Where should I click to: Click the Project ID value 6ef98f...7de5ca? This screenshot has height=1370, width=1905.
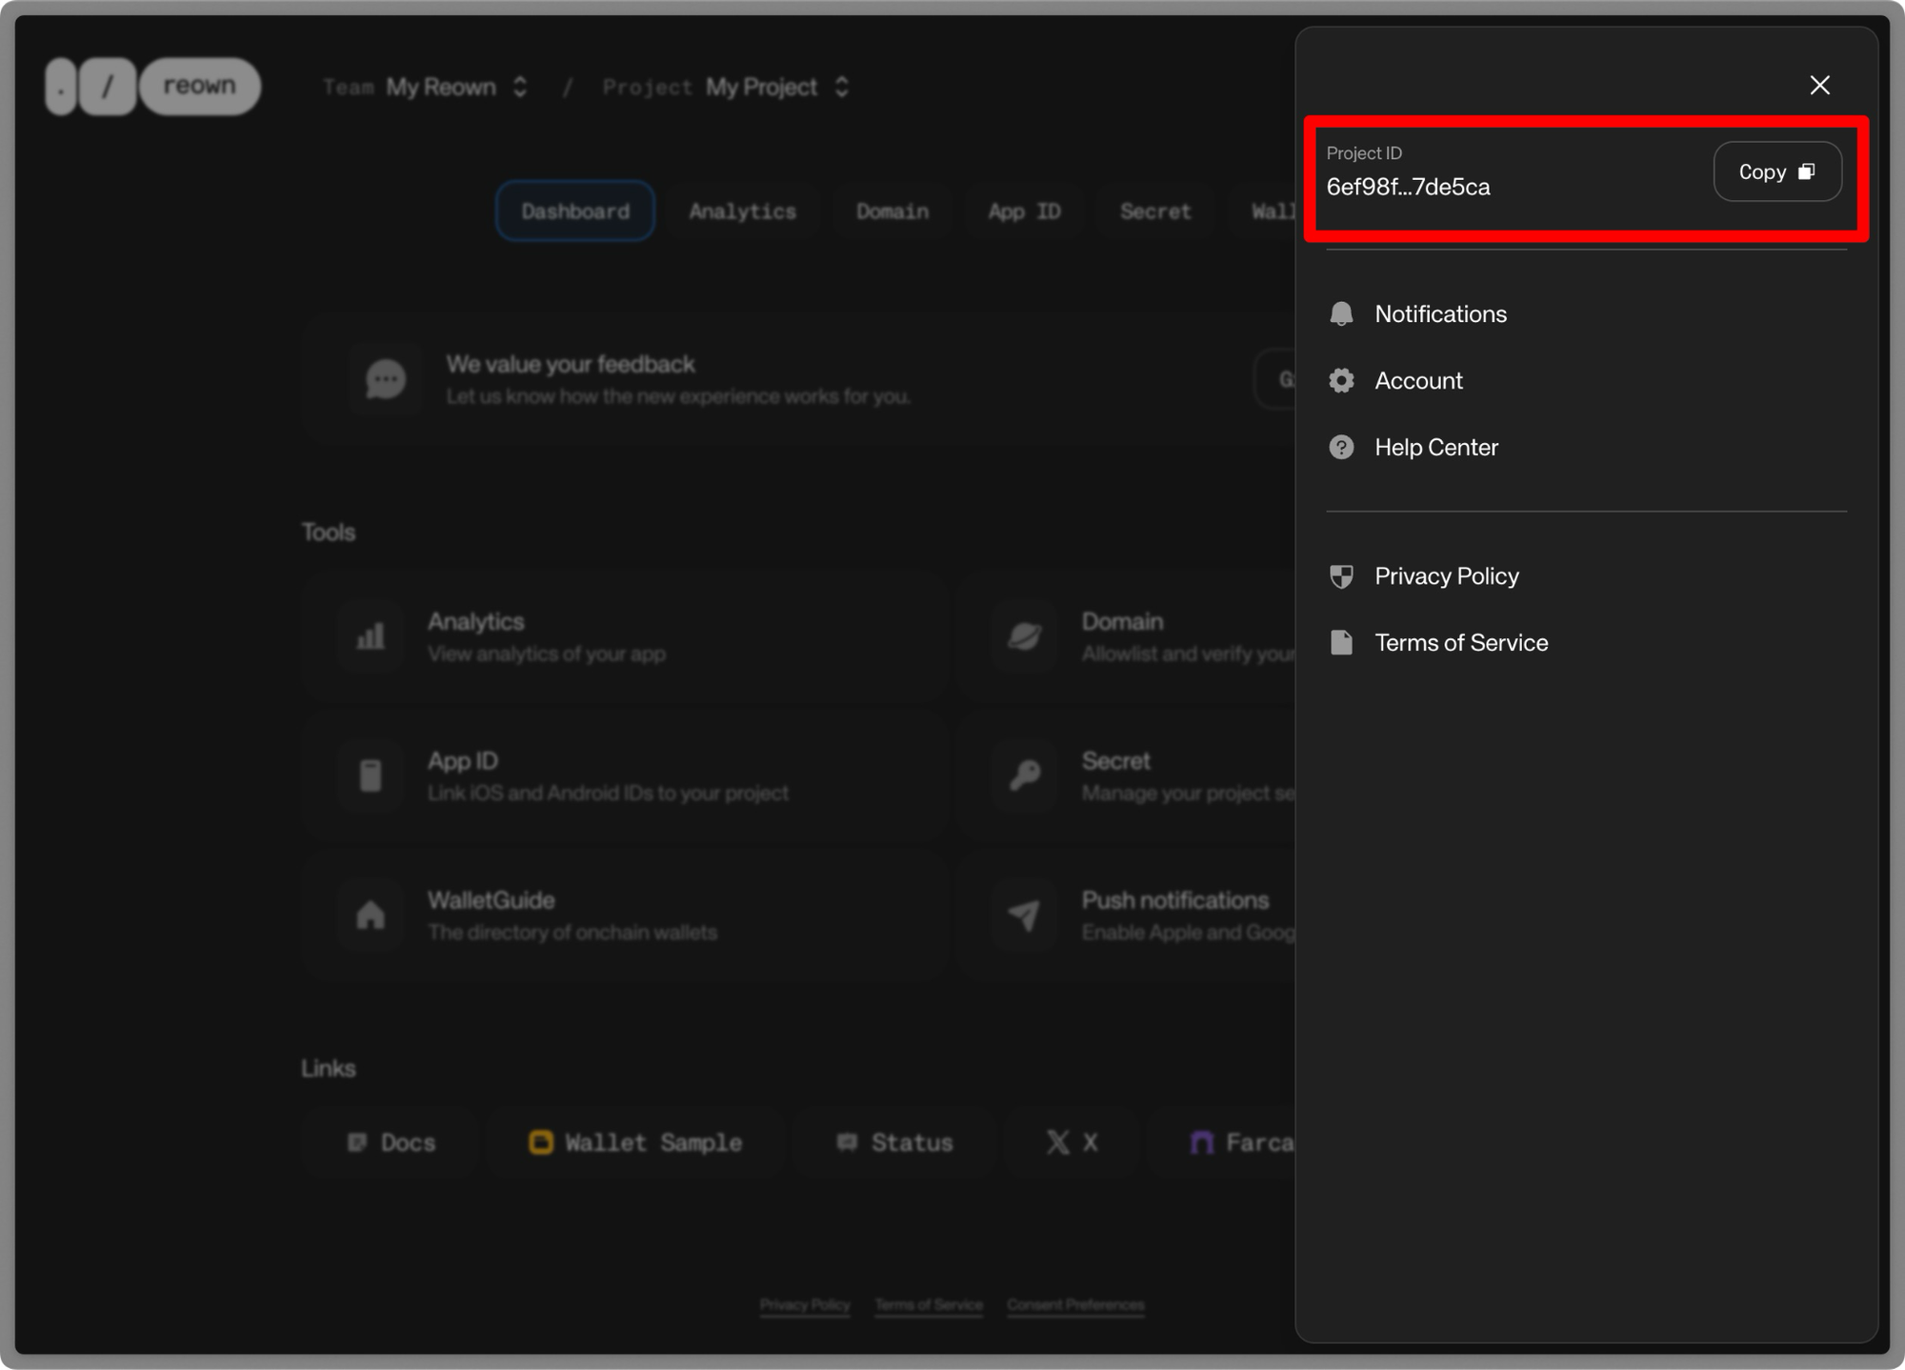(1408, 187)
